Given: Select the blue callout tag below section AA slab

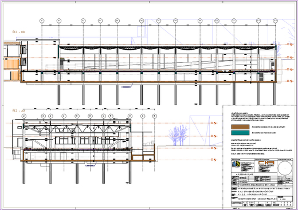Looking at the screenshot, I should click(x=90, y=165).
